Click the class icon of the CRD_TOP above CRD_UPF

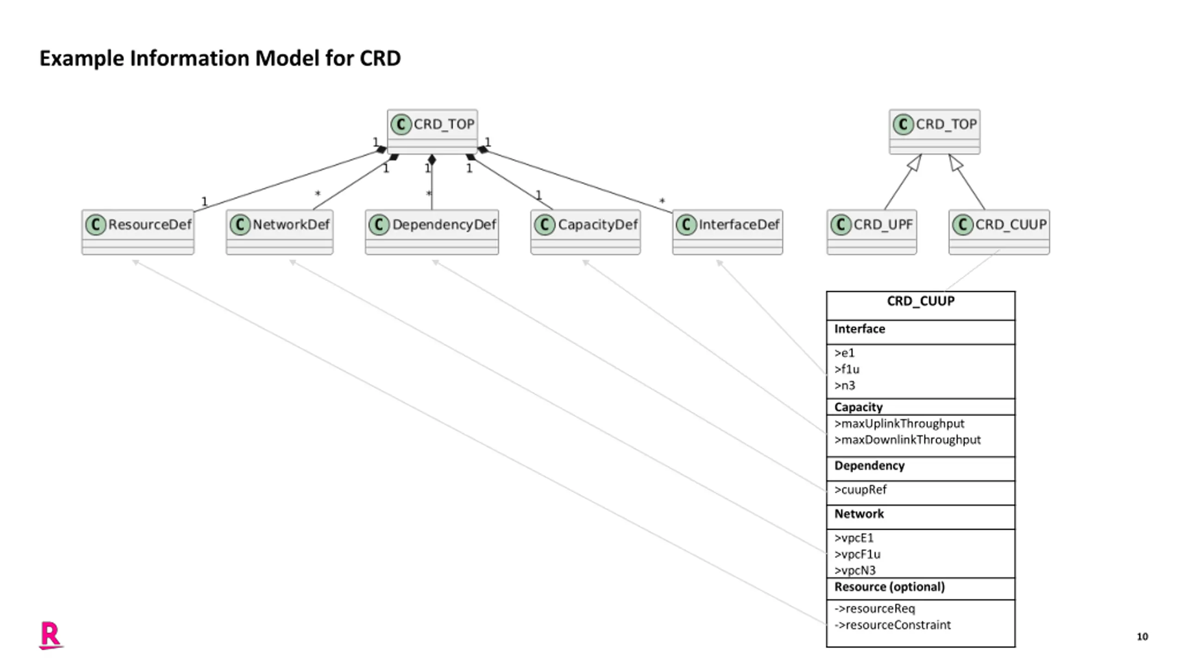point(903,125)
